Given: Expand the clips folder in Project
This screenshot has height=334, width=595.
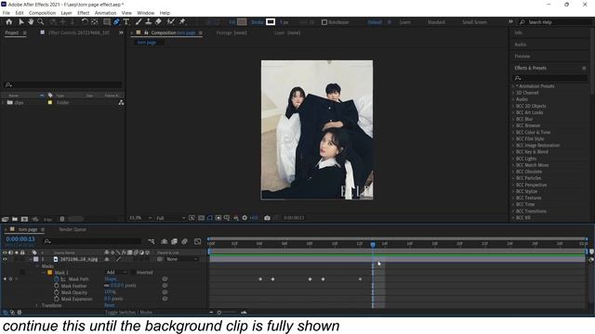Looking at the screenshot, I should coord(4,103).
